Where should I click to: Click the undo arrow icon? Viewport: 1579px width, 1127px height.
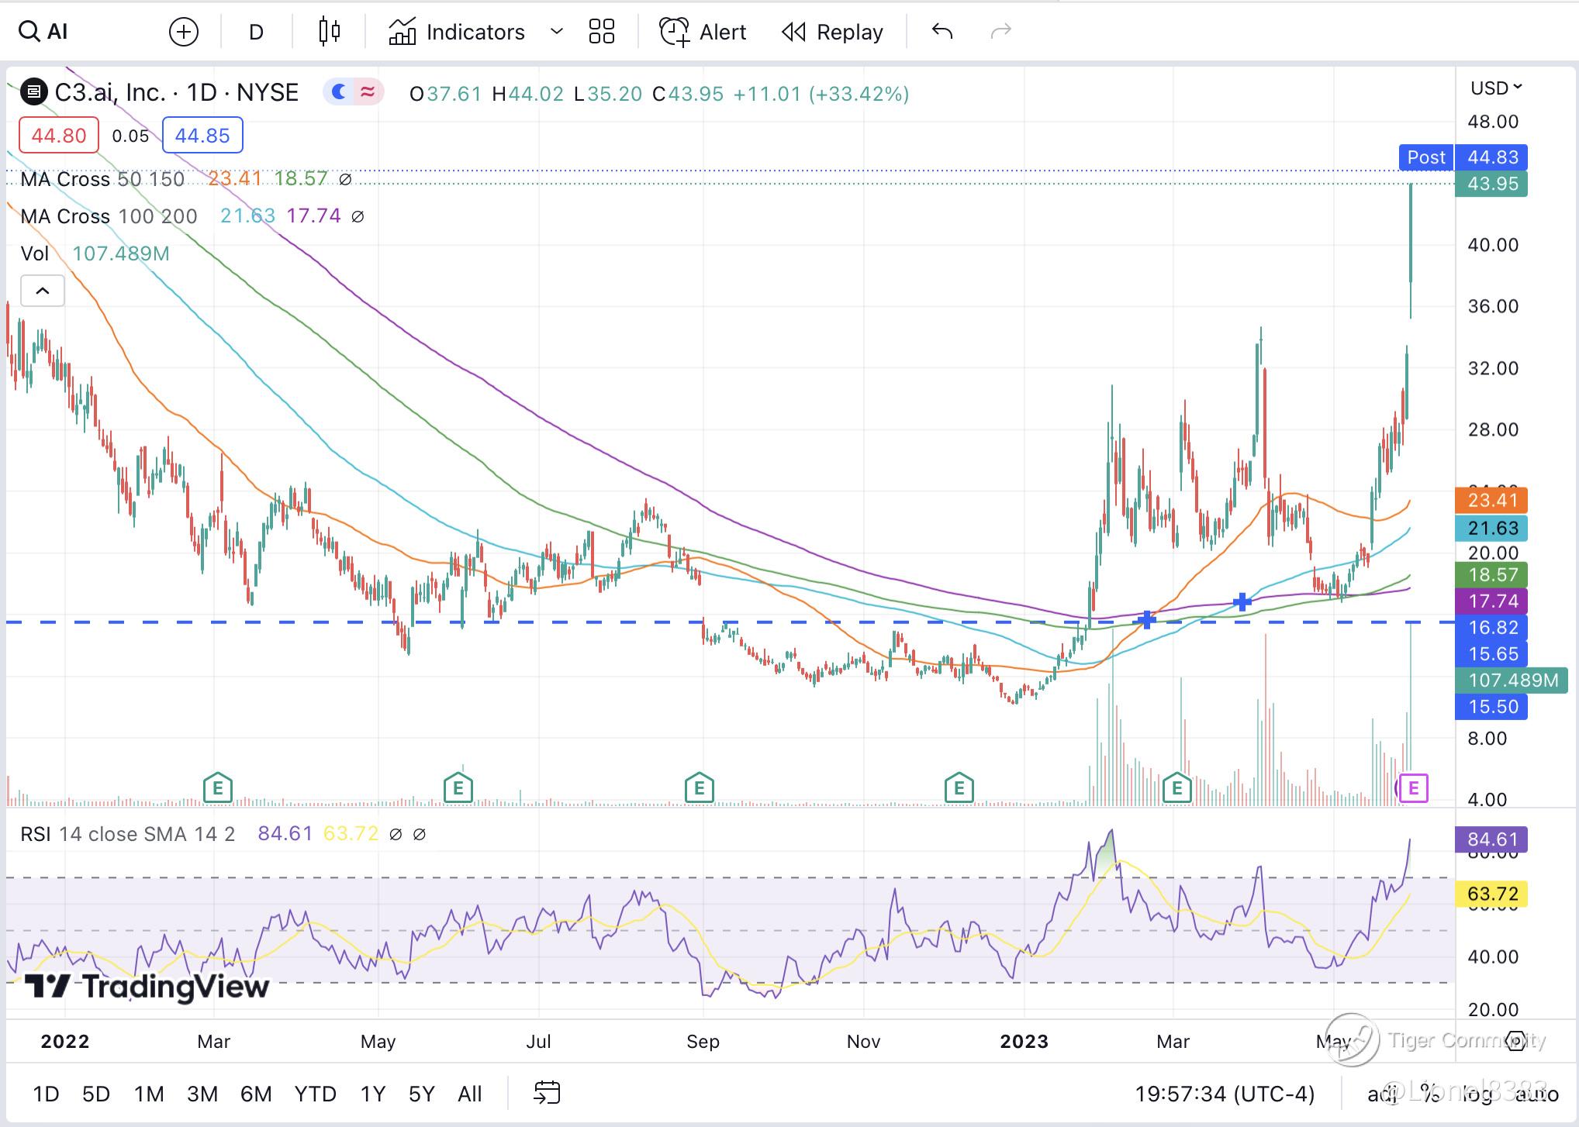942,32
